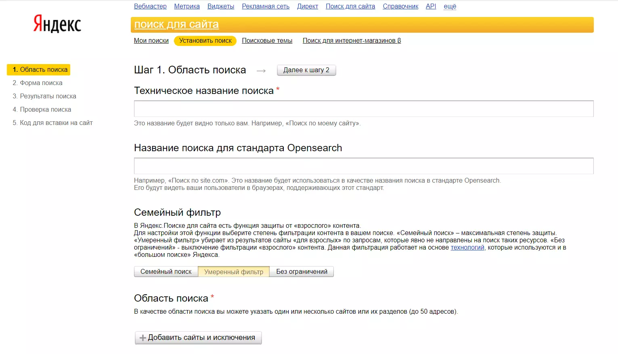Click the Семейный фильтр heading
618x354 pixels.
pos(177,212)
